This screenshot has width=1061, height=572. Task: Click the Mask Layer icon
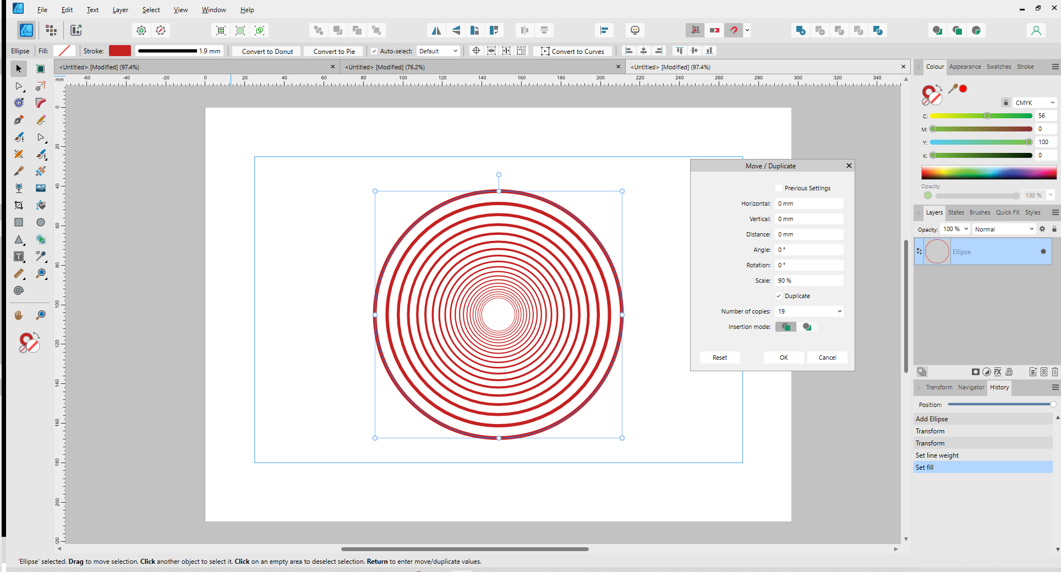pos(975,372)
